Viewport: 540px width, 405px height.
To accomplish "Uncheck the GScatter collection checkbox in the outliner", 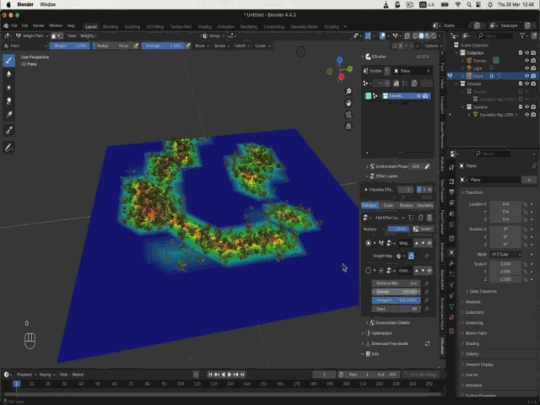I will tap(521, 84).
